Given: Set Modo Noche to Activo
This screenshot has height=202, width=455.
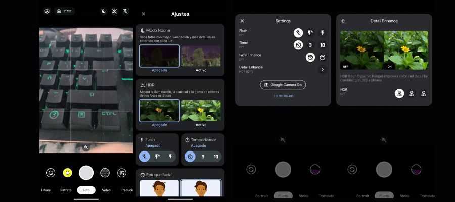Looking at the screenshot, I should pos(201,56).
